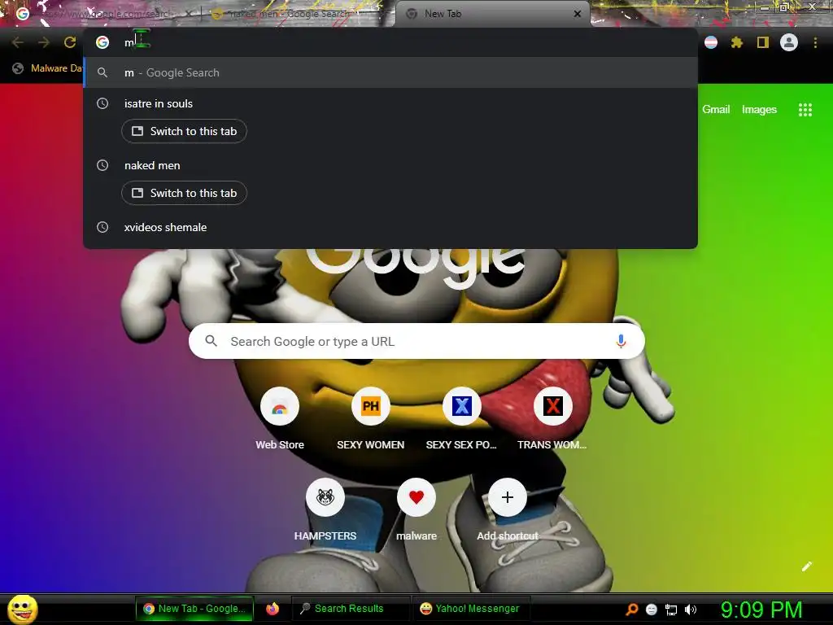Click the tray smiley face icon
Screen dimensions: 833x625
click(x=652, y=610)
